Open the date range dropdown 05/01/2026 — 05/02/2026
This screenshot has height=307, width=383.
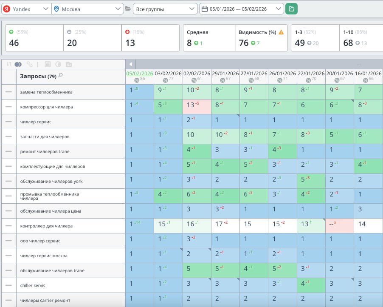[242, 9]
